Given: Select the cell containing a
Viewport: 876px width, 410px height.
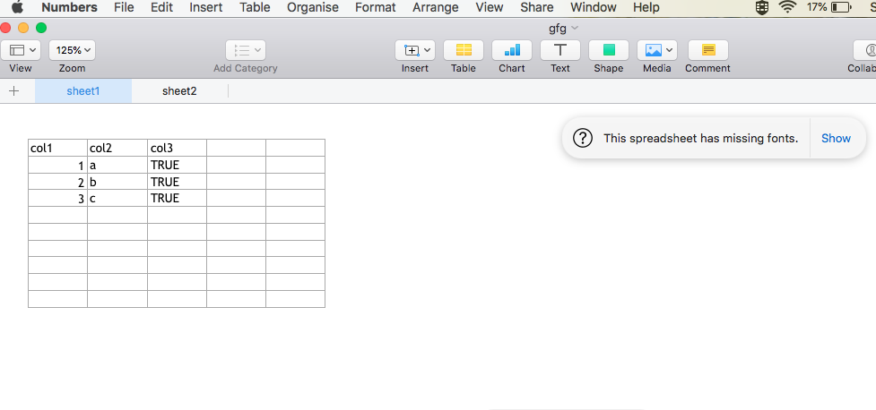Looking at the screenshot, I should (117, 165).
